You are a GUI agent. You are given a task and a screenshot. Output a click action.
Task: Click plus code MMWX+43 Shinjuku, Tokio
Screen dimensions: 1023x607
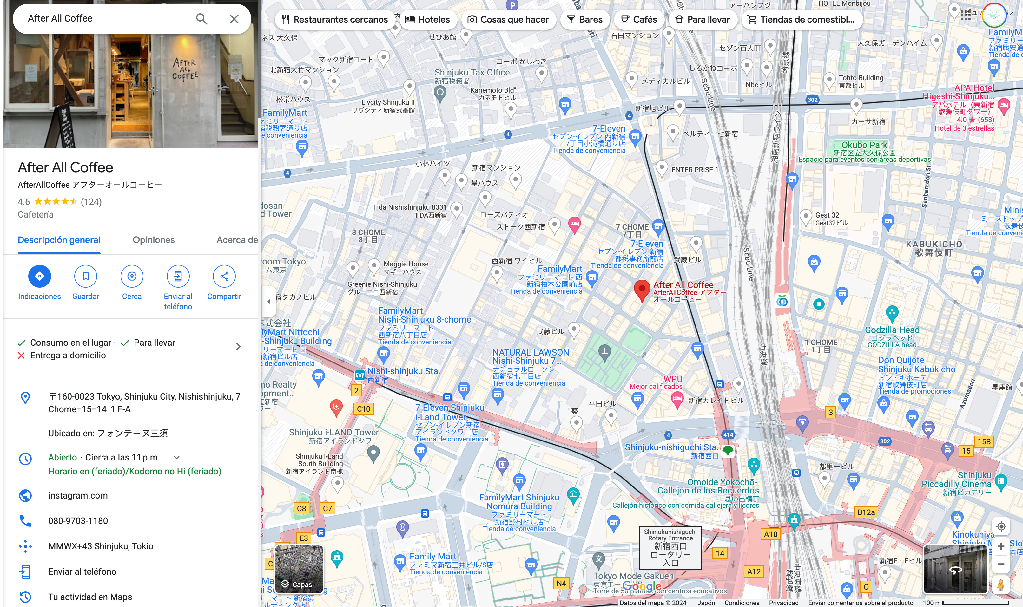(101, 546)
